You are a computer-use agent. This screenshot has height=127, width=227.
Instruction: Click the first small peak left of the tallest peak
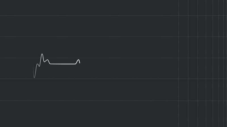[x=38, y=64]
